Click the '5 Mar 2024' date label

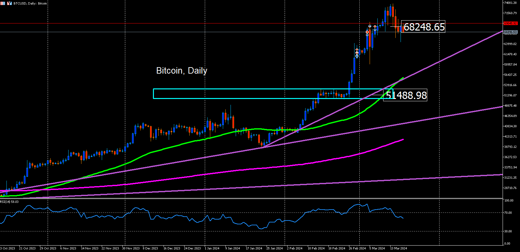pyautogui.click(x=377, y=248)
